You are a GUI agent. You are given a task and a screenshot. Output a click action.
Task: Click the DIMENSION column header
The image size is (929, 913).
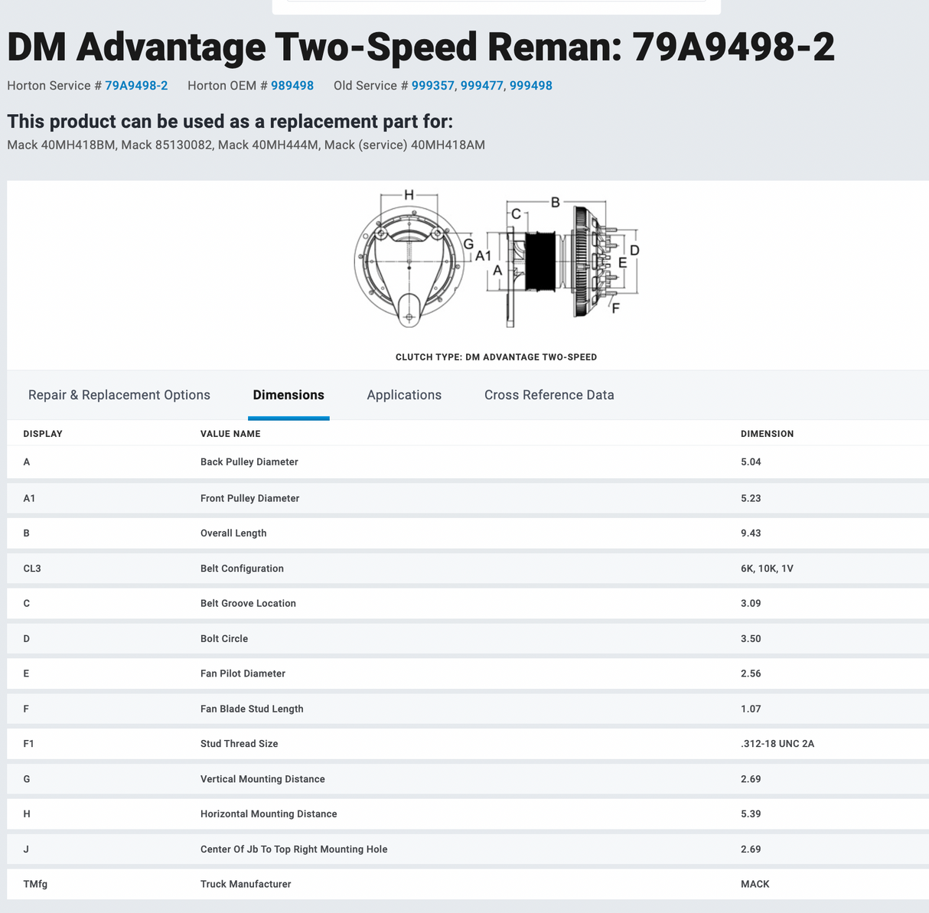767,434
